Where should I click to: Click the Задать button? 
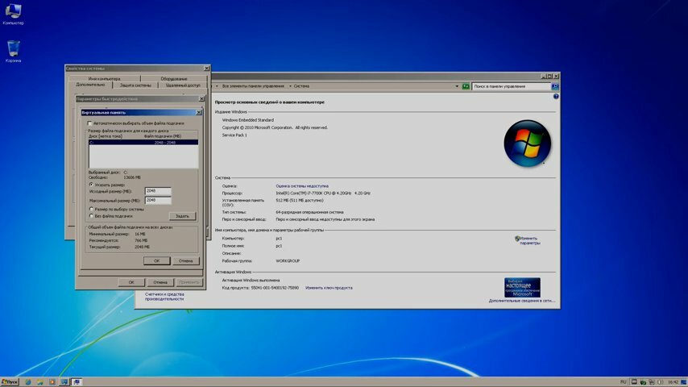click(x=183, y=216)
